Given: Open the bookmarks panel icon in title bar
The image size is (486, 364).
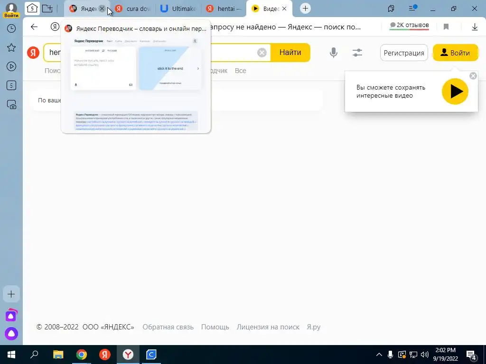Looking at the screenshot, I should [x=391, y=9].
